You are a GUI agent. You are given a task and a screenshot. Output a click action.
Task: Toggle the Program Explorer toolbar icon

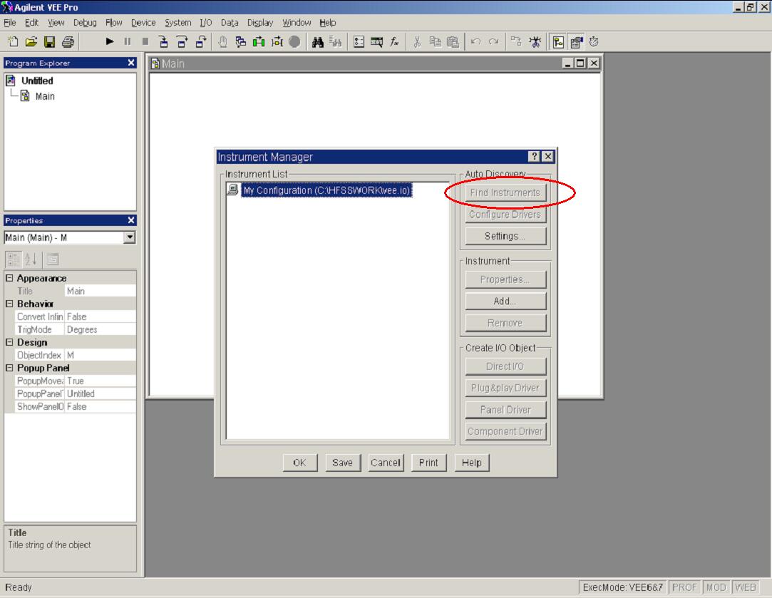[558, 42]
